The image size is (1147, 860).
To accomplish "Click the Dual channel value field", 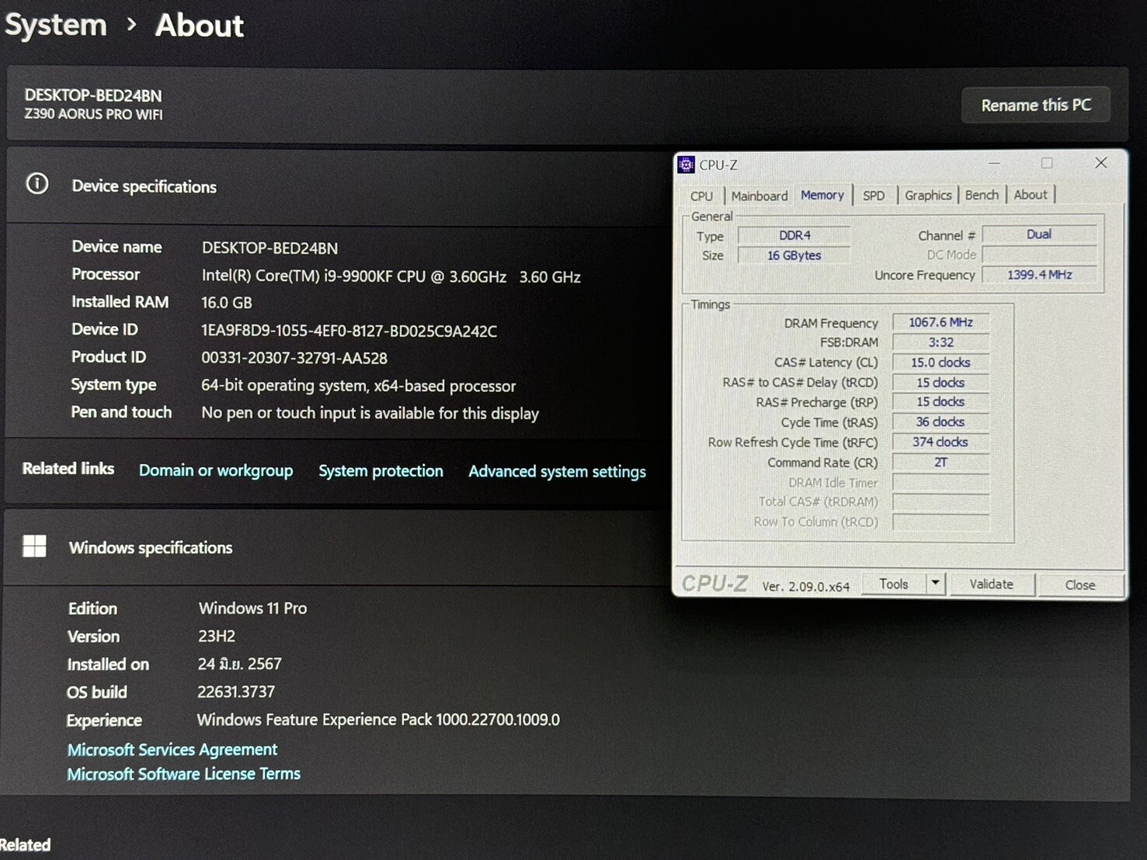I will click(1039, 234).
